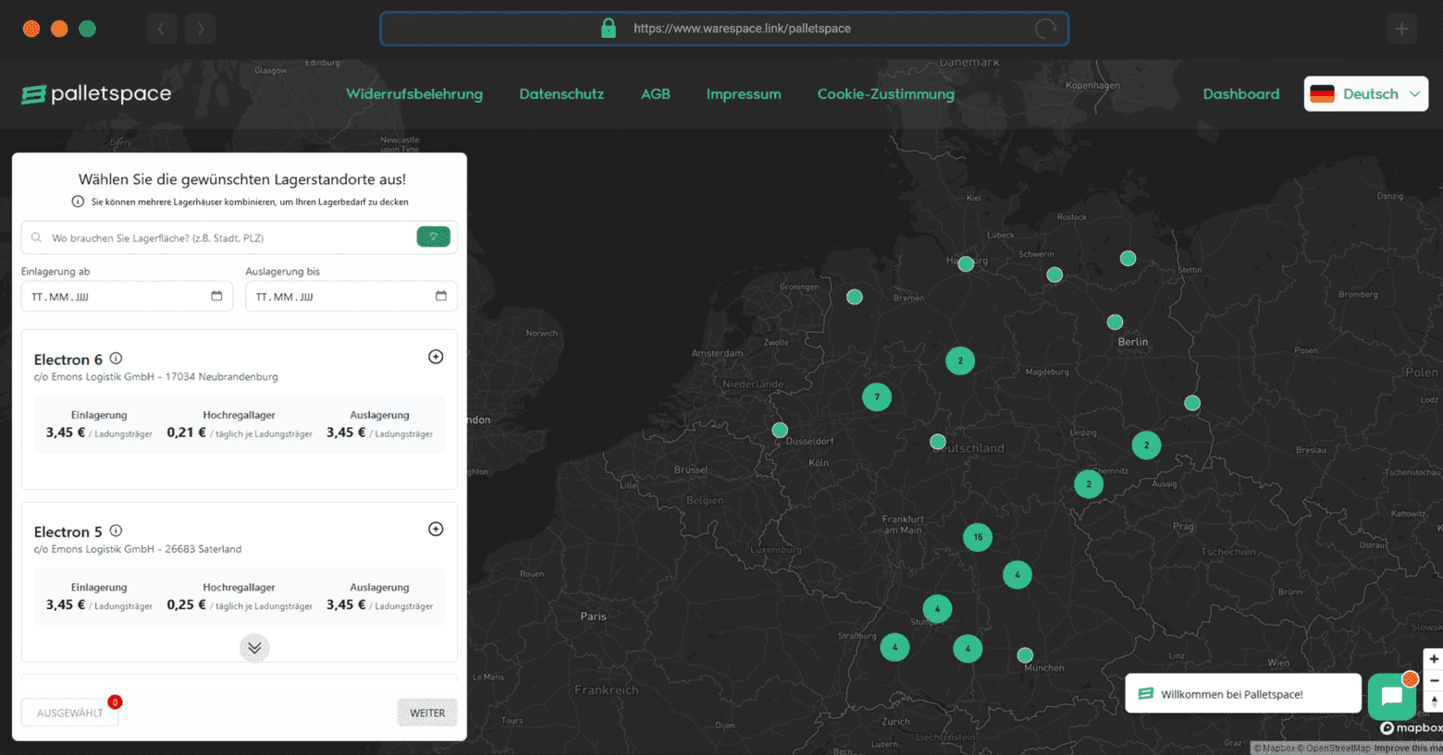Click the palletspace logo
This screenshot has height=755, width=1443.
pos(96,94)
